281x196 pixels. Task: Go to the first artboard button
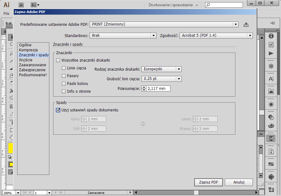[x=25, y=193]
